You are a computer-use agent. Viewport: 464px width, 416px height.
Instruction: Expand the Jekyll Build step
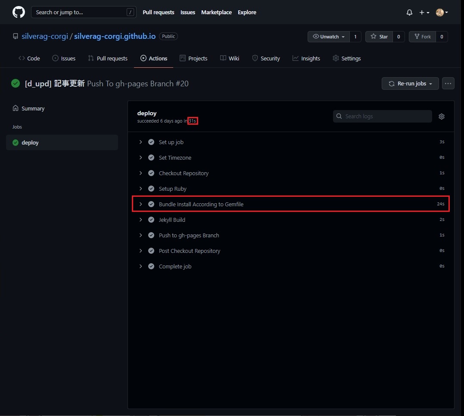140,220
